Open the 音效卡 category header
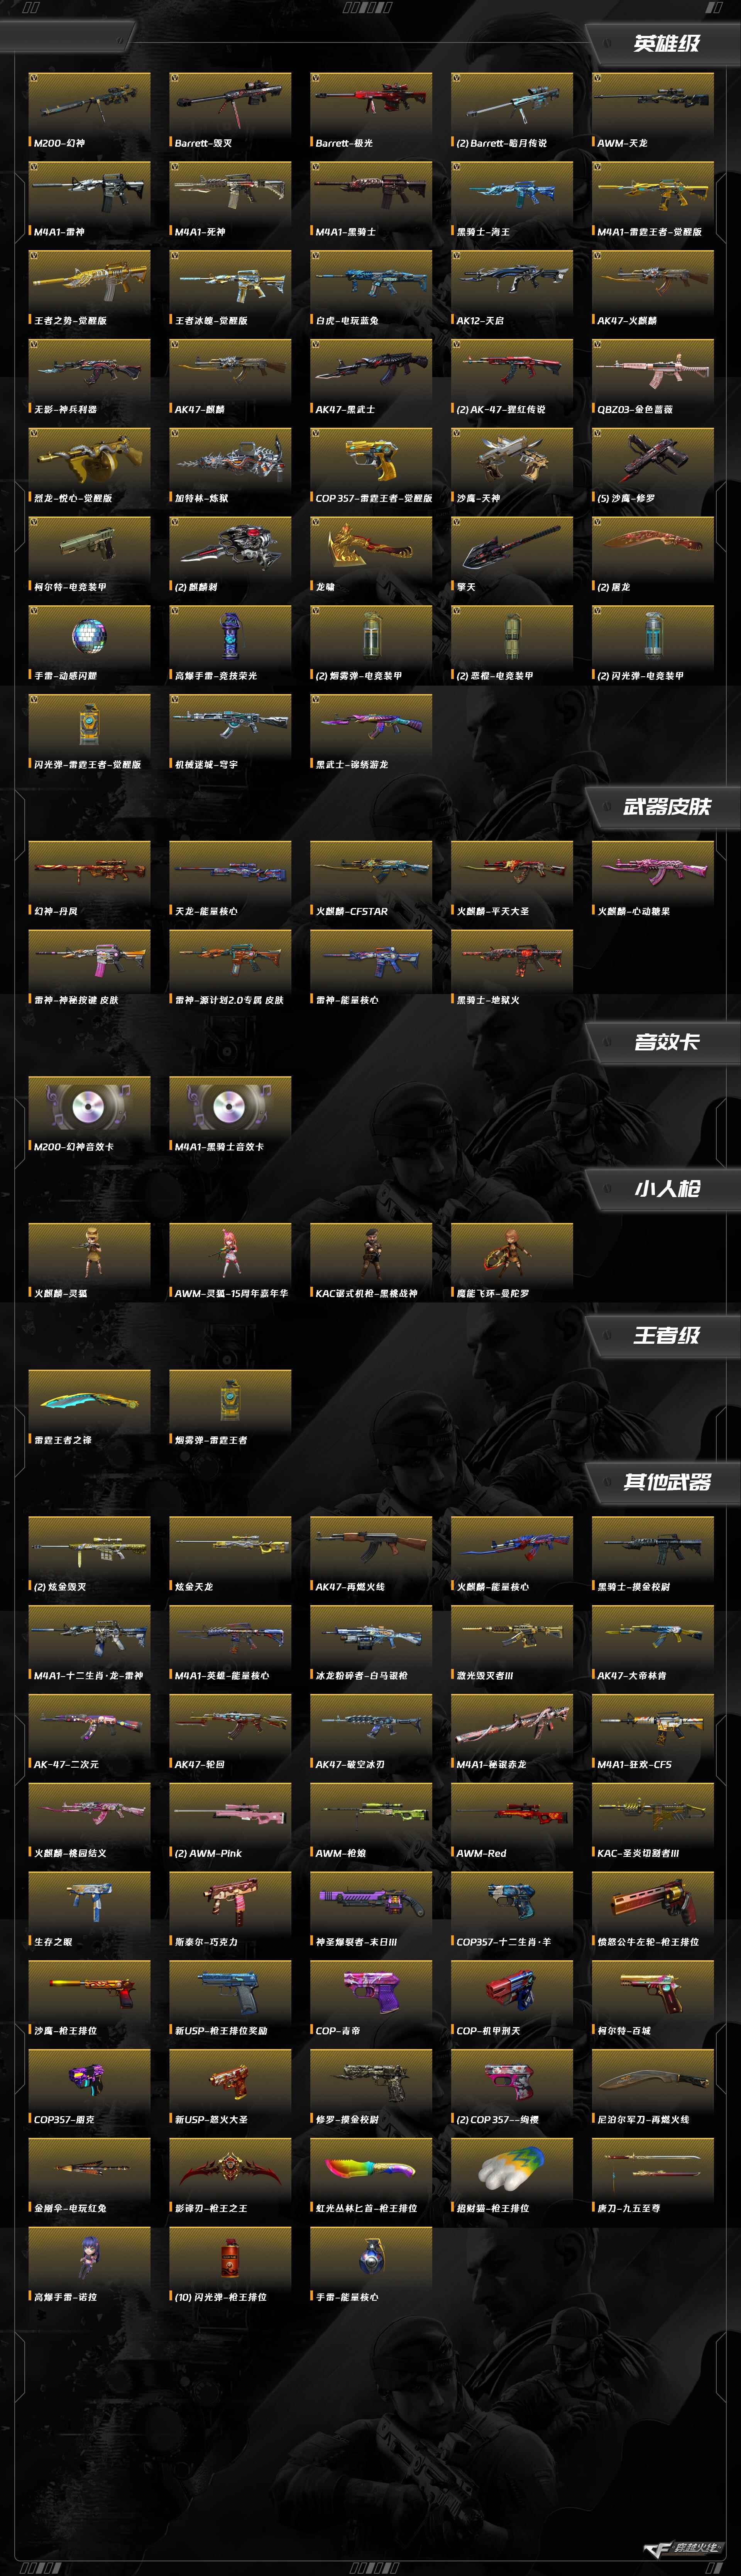 (667, 1042)
